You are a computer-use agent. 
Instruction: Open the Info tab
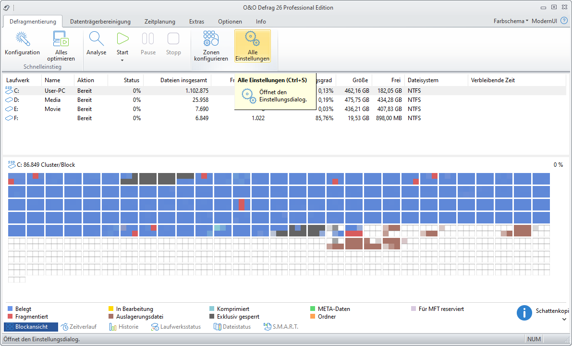pos(261,22)
